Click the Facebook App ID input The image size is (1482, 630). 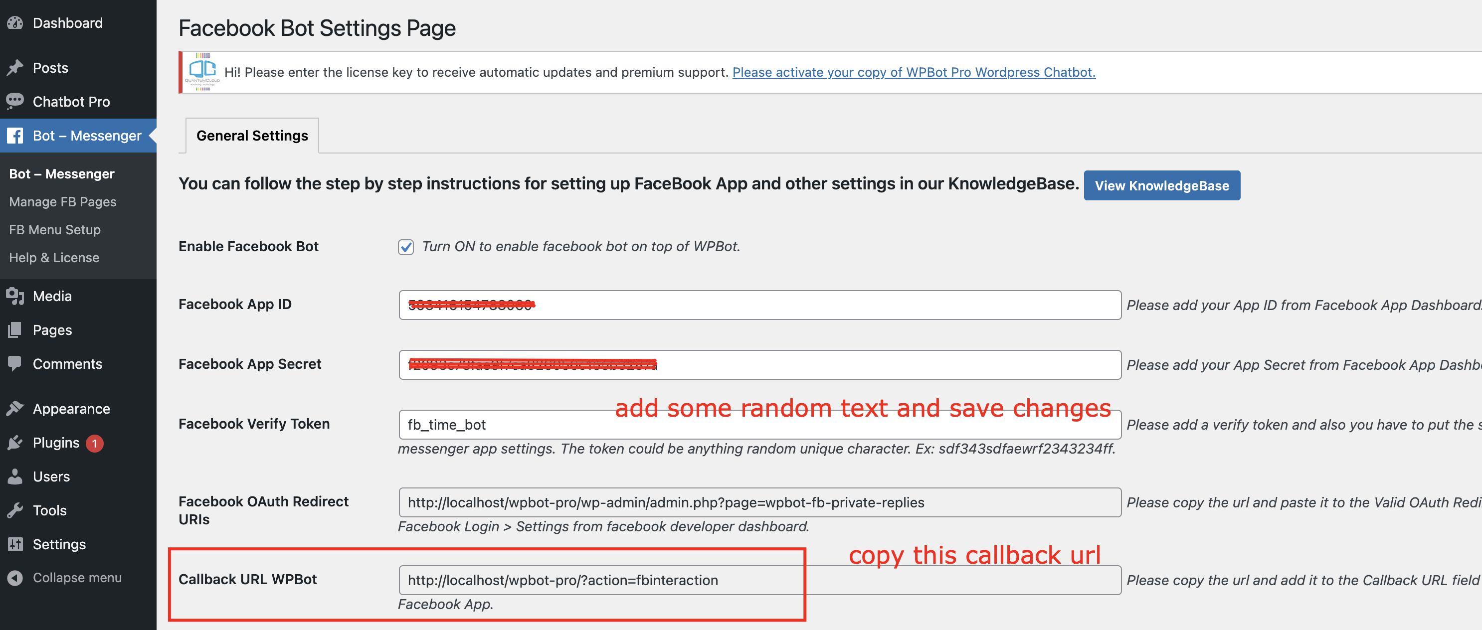point(759,305)
